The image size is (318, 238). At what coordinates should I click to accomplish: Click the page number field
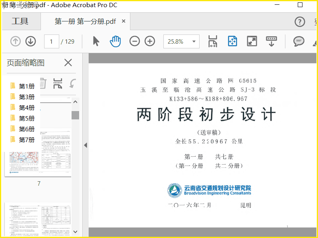(52, 42)
